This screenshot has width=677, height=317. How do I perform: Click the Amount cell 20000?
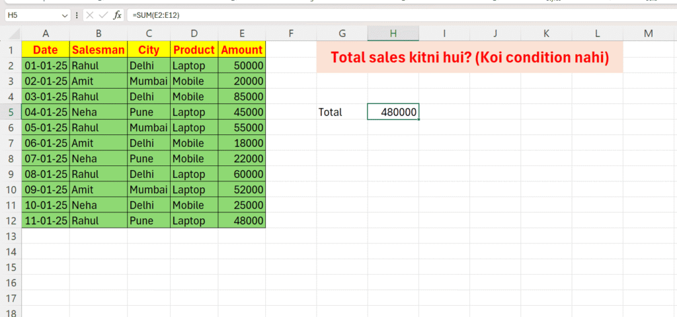click(x=242, y=81)
